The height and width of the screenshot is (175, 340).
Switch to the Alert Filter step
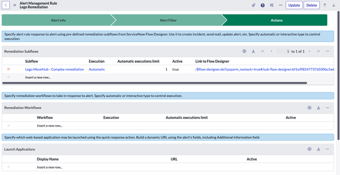click(168, 20)
